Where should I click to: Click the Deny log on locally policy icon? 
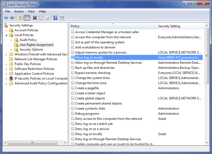coord(73,134)
